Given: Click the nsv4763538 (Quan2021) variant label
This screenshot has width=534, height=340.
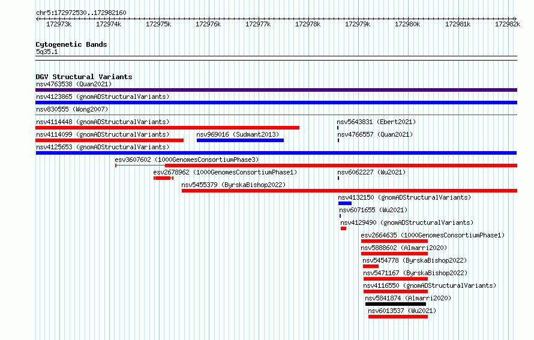Looking at the screenshot, I should [74, 84].
